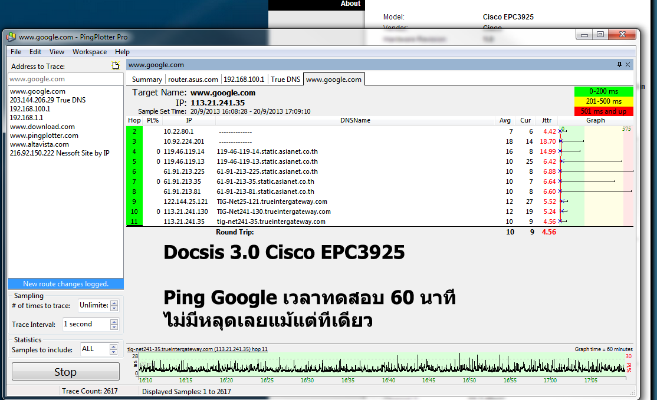Open the Workspace menu

pos(90,52)
